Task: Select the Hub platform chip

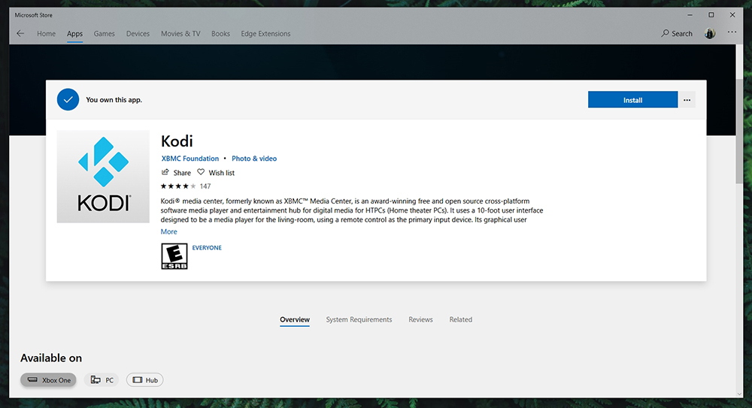Action: coord(145,379)
